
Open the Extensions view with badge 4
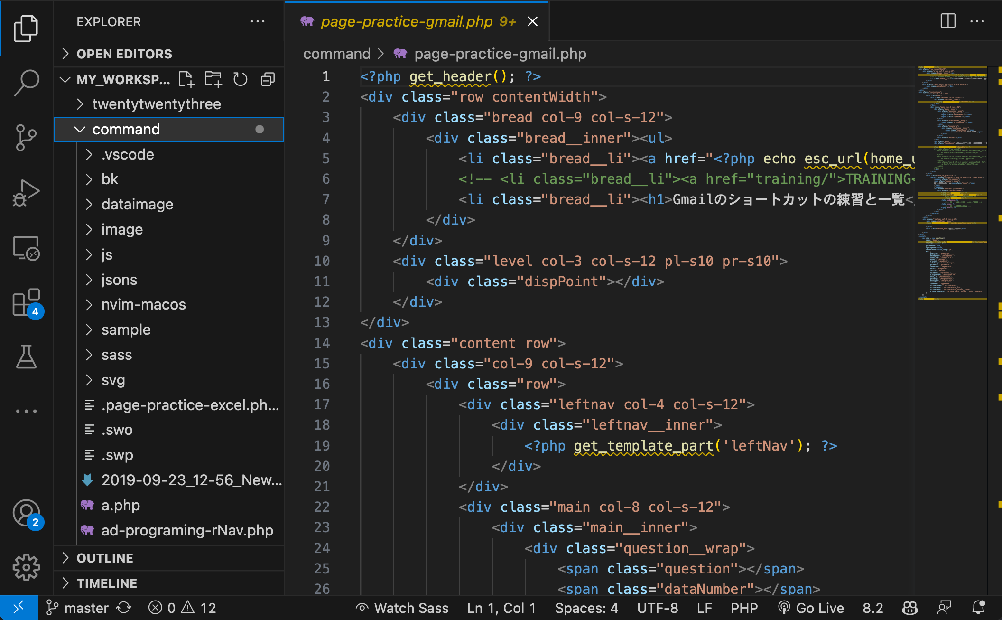click(27, 303)
